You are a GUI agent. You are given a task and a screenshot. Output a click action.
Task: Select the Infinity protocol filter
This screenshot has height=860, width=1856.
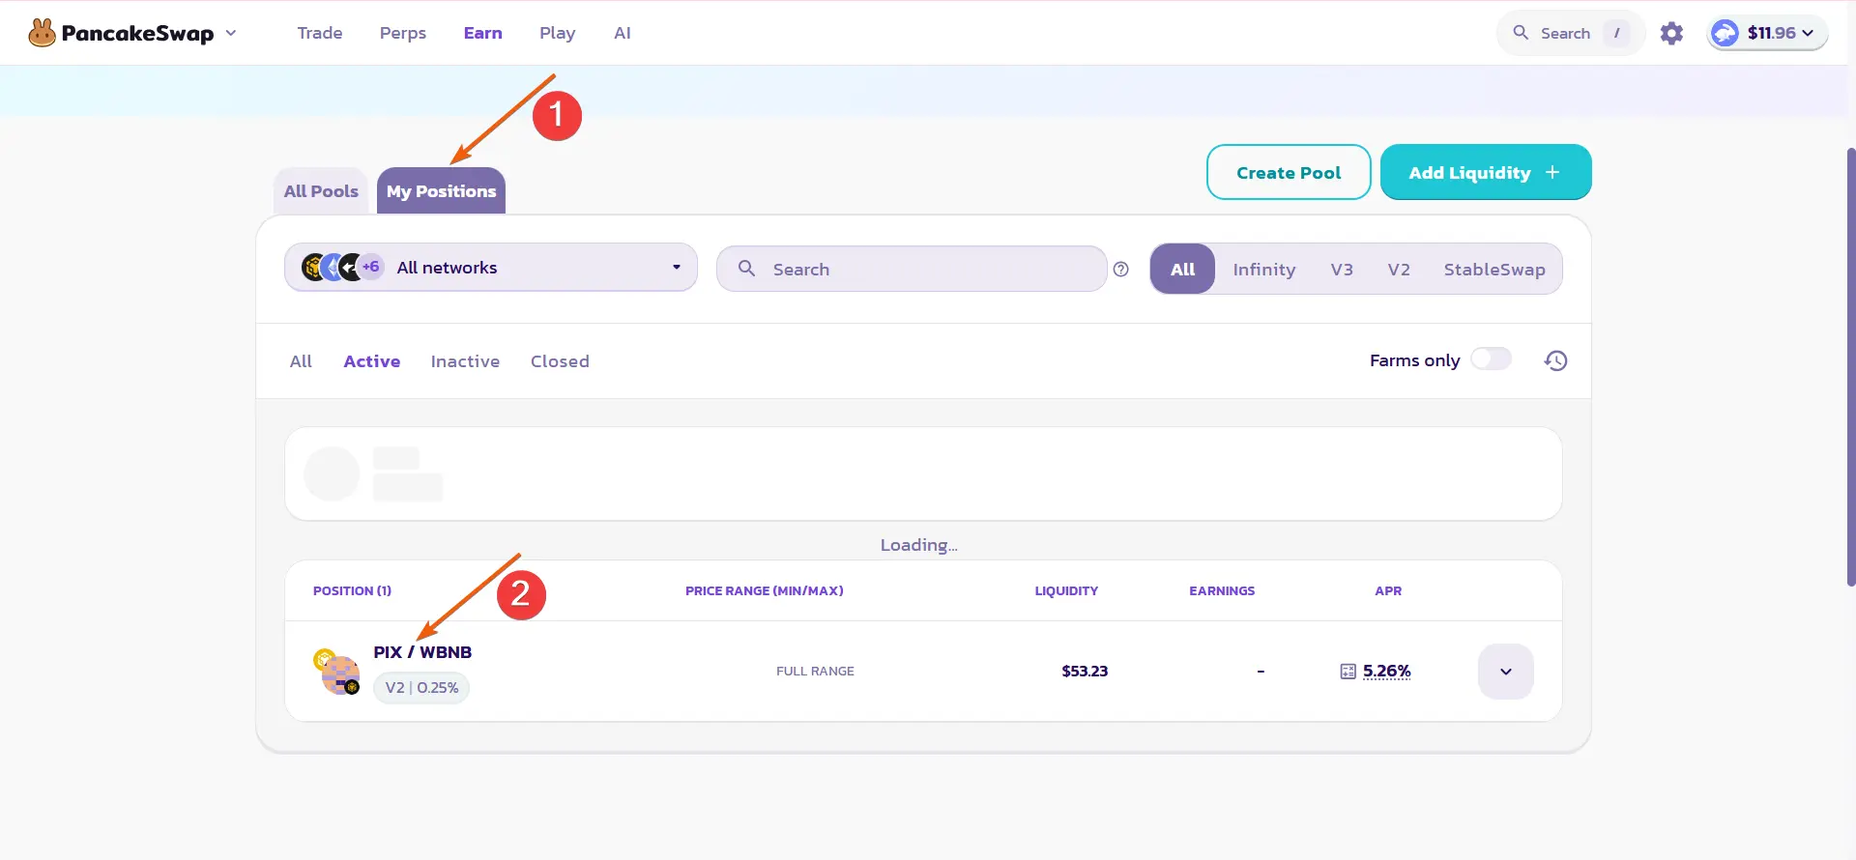pyautogui.click(x=1264, y=270)
